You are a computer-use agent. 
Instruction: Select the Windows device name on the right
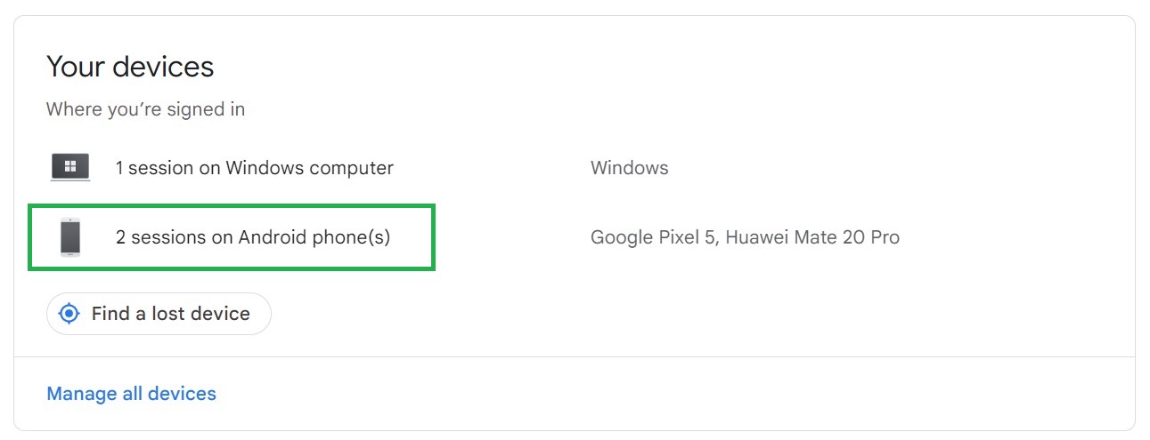point(629,167)
